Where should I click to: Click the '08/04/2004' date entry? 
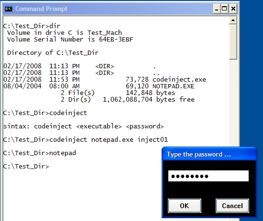tap(22, 86)
